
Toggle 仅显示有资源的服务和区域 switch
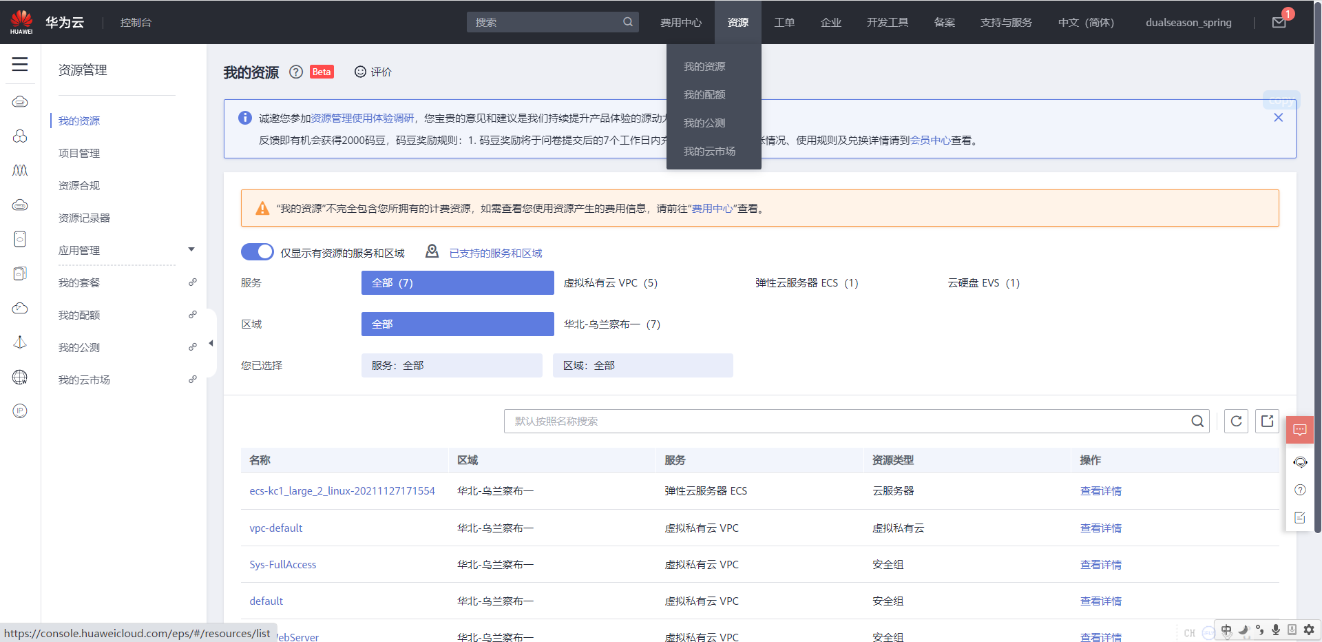(x=258, y=252)
